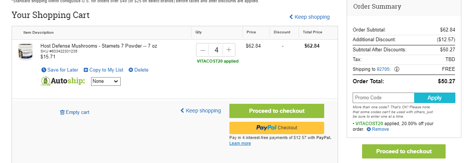Apply the promo code
Screen dimensions: 464x163
(435, 98)
